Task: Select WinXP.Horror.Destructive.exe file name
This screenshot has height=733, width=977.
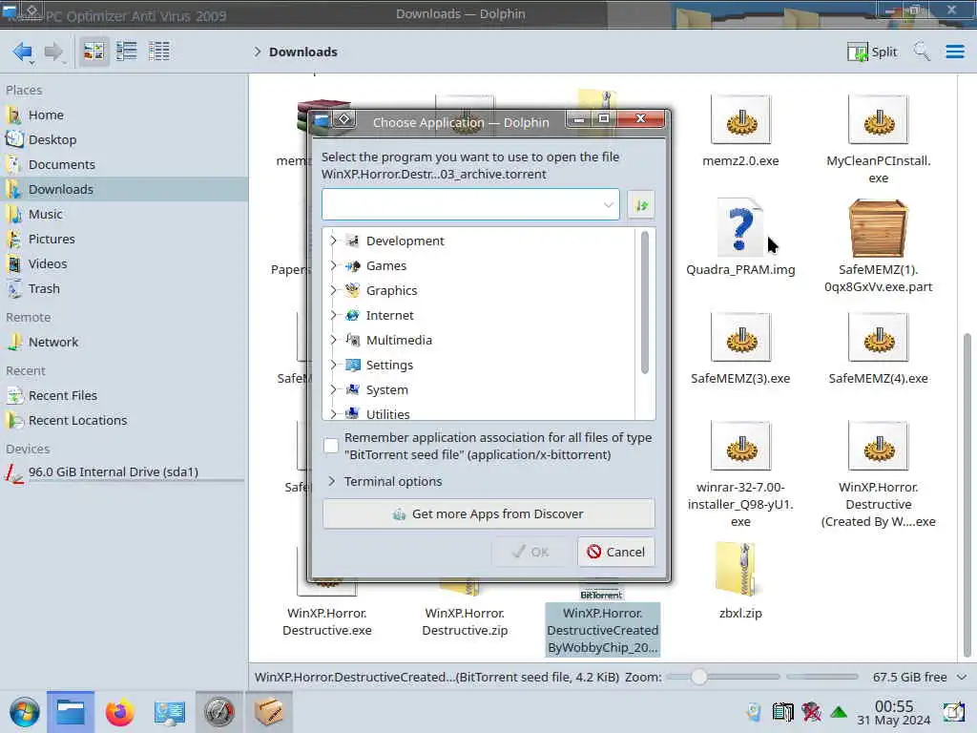Action: [x=327, y=621]
